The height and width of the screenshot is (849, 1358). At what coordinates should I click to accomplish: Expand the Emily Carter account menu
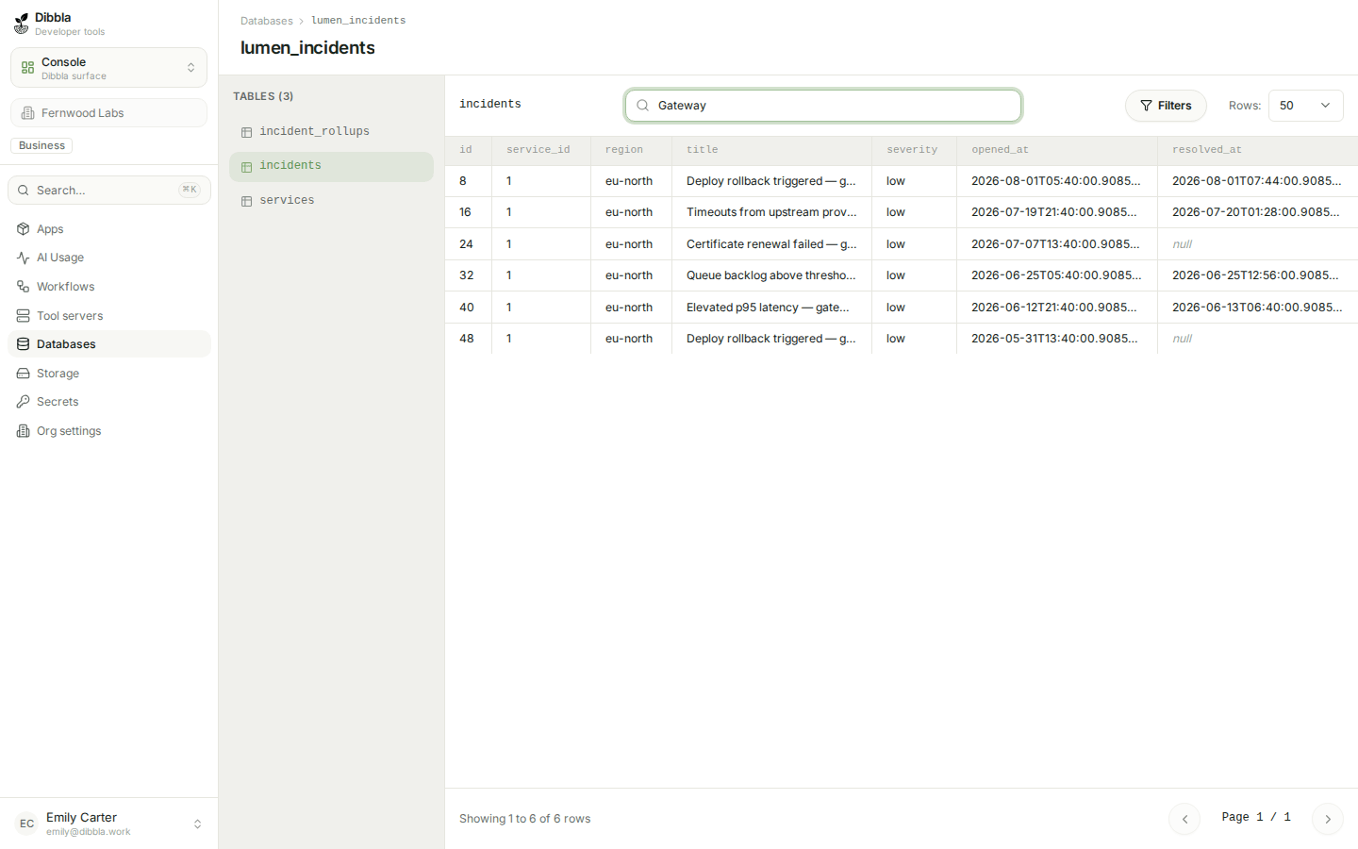pyautogui.click(x=108, y=824)
